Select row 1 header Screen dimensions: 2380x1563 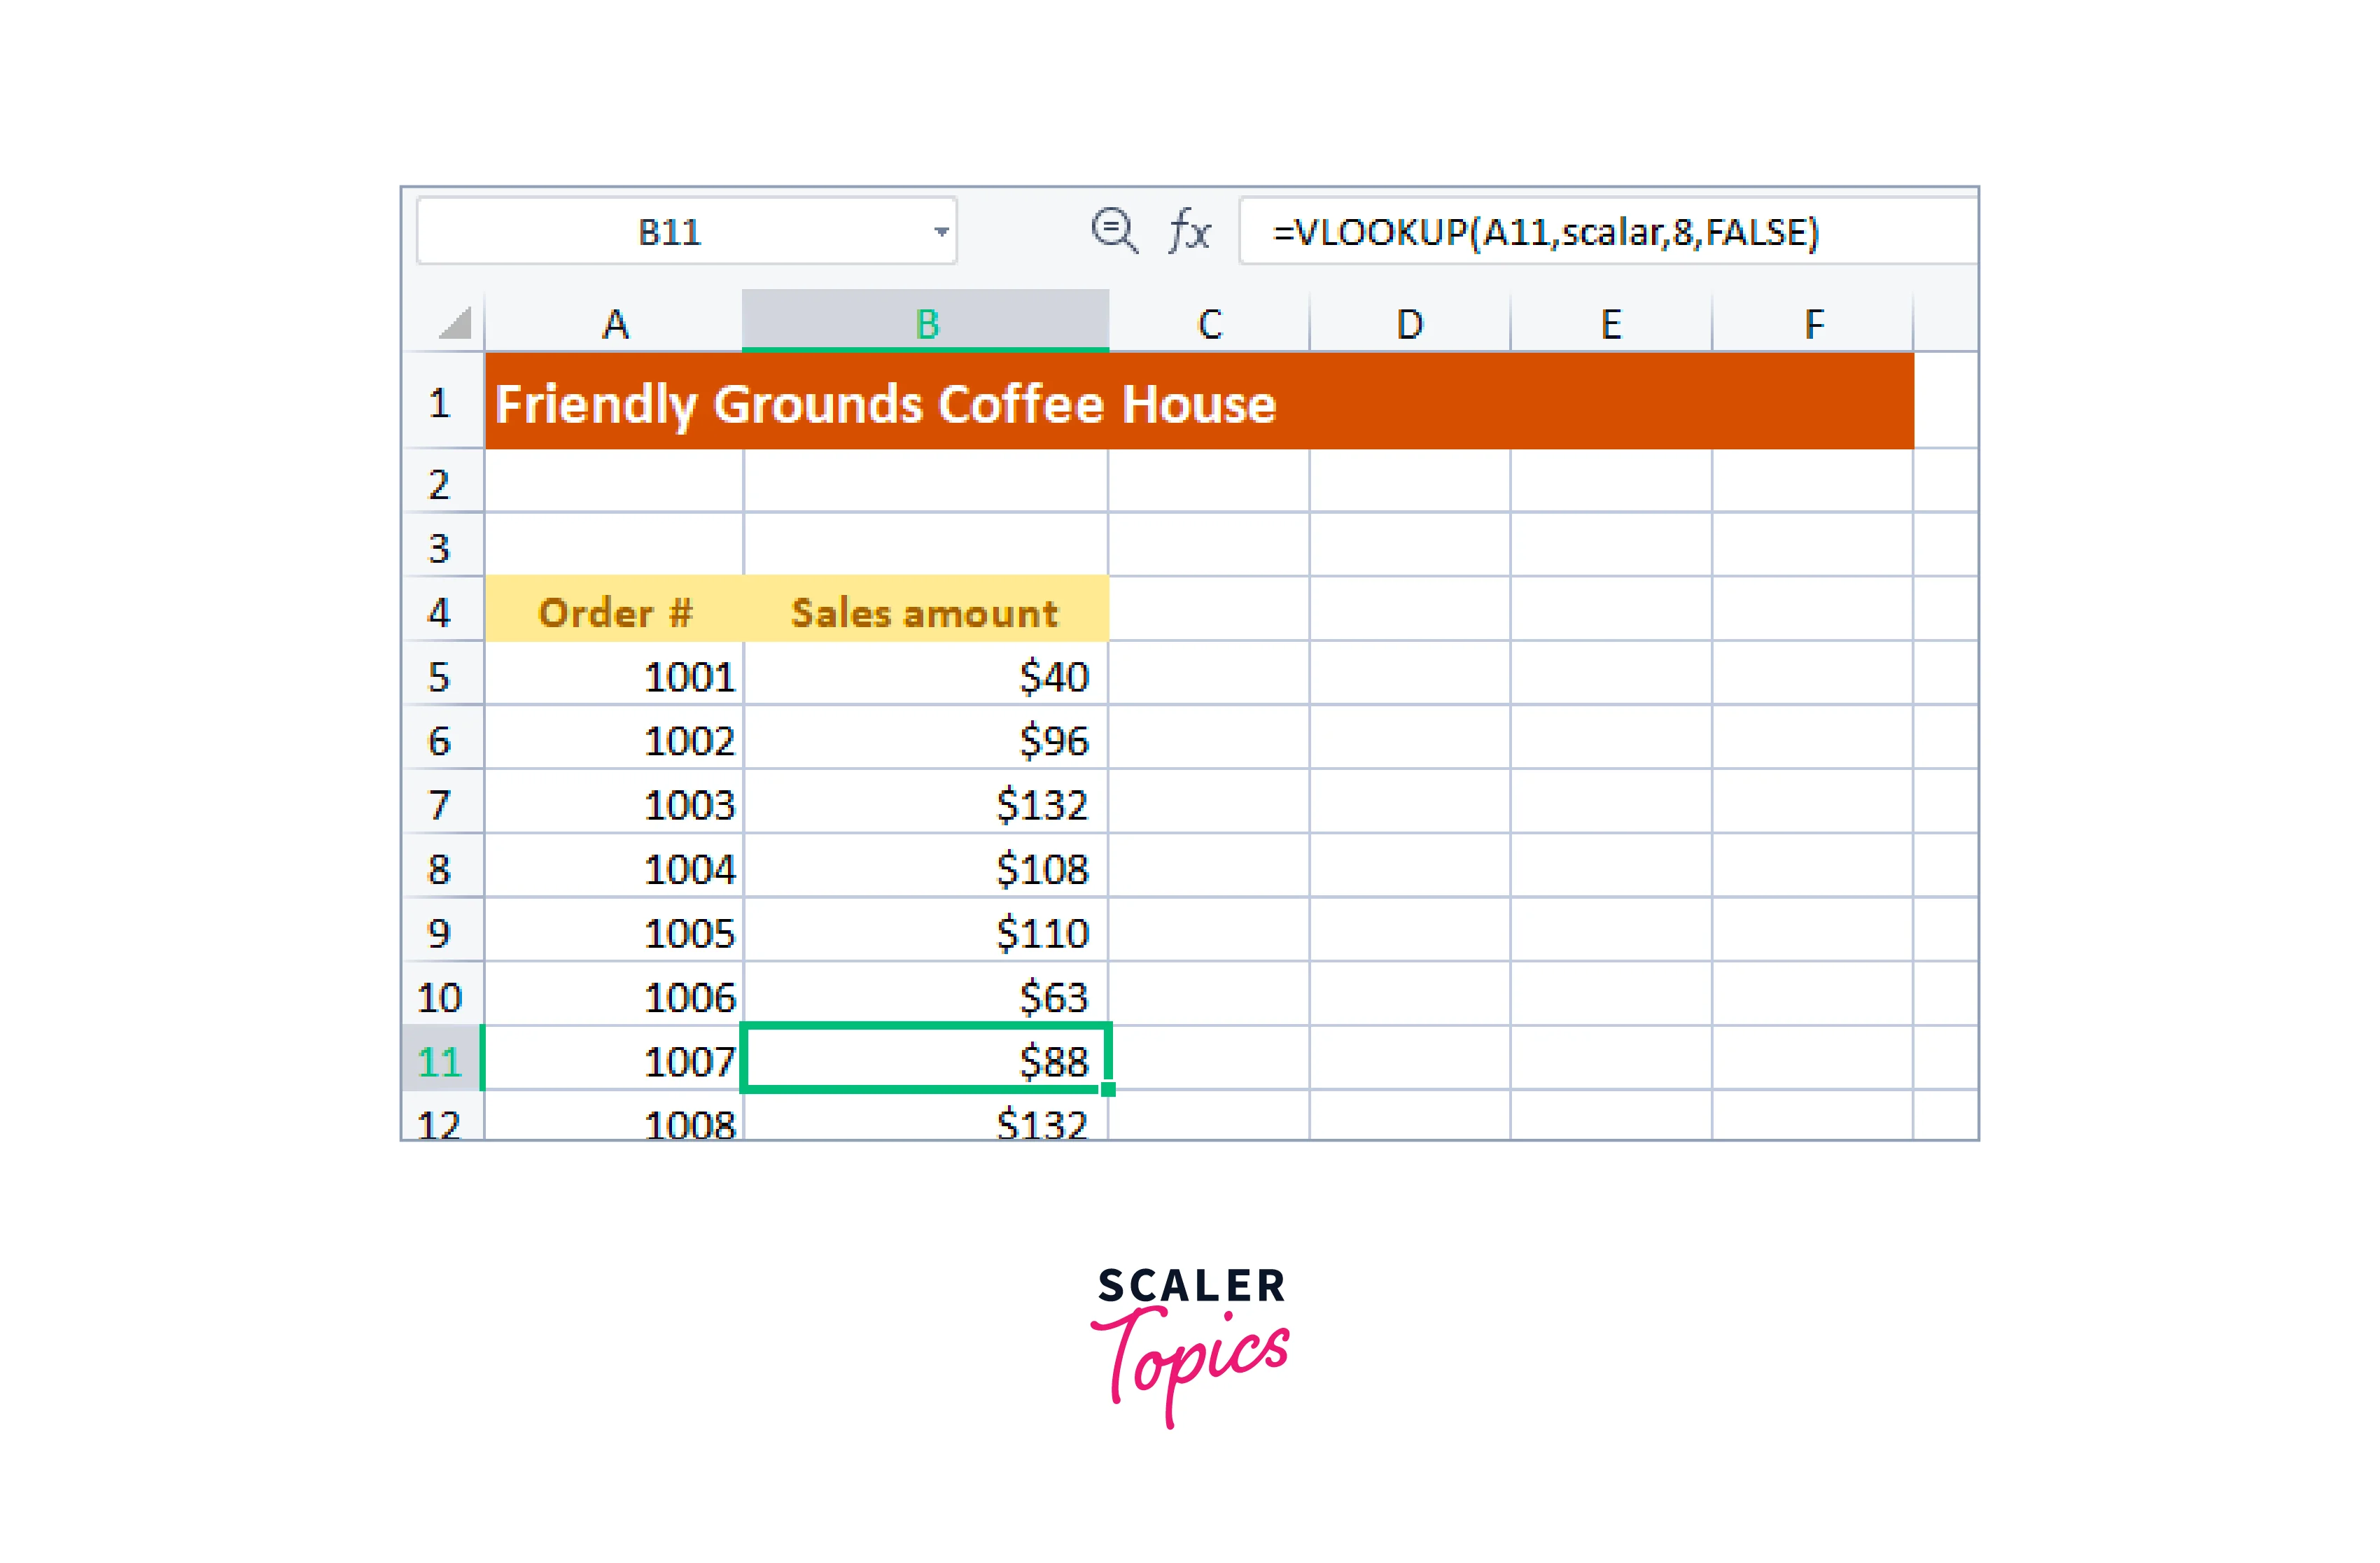coord(443,401)
